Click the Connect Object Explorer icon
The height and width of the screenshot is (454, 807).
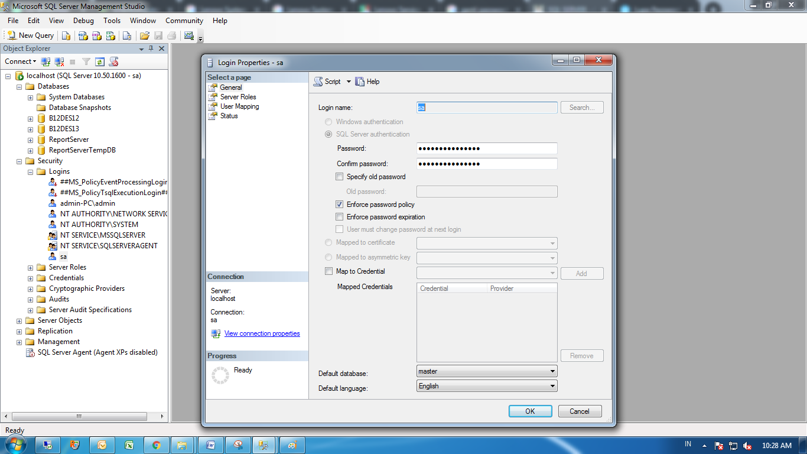click(45, 61)
